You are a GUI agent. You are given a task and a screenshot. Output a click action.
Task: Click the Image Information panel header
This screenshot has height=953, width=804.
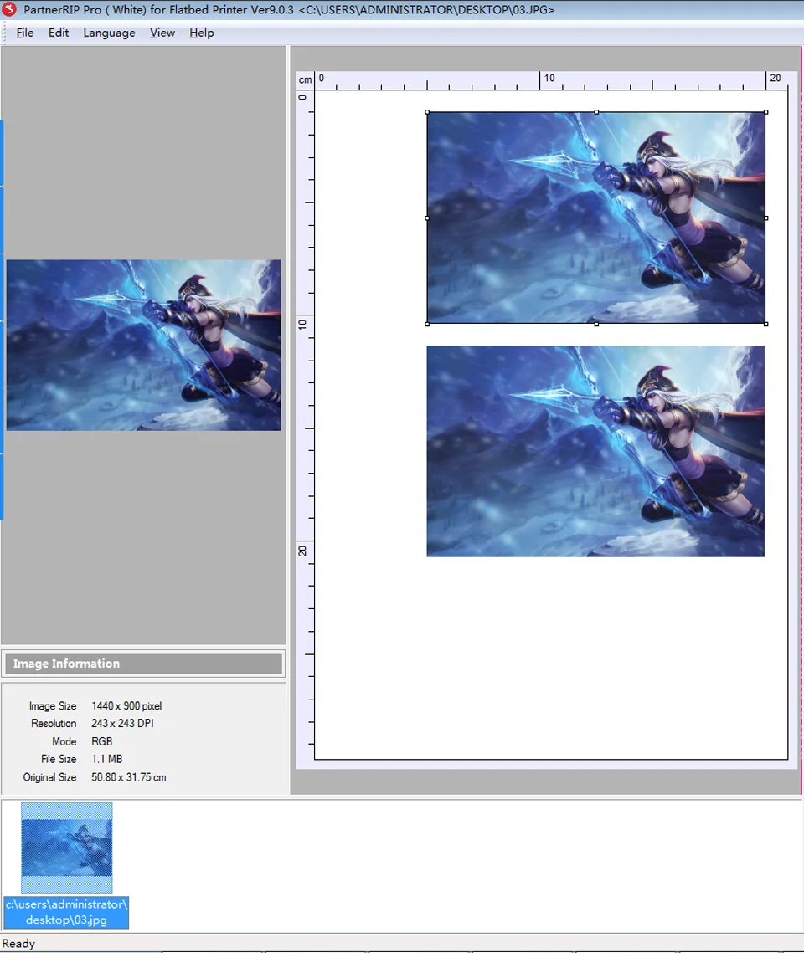tap(143, 664)
